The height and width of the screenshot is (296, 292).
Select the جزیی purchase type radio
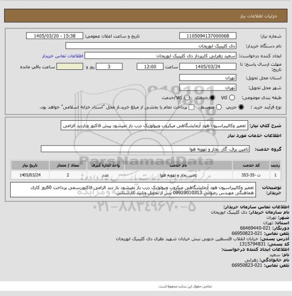point(241,107)
